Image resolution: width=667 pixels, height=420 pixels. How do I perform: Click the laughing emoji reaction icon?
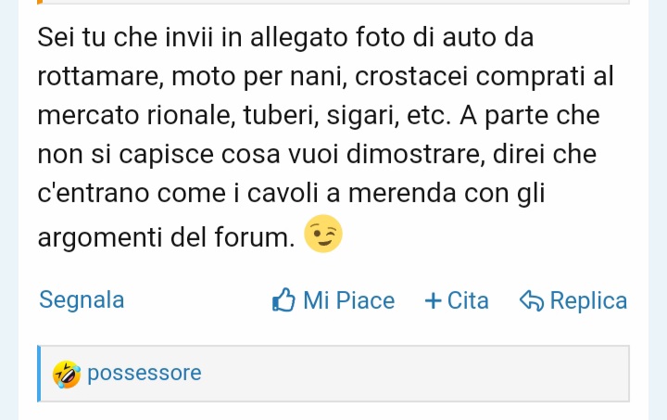click(x=67, y=374)
